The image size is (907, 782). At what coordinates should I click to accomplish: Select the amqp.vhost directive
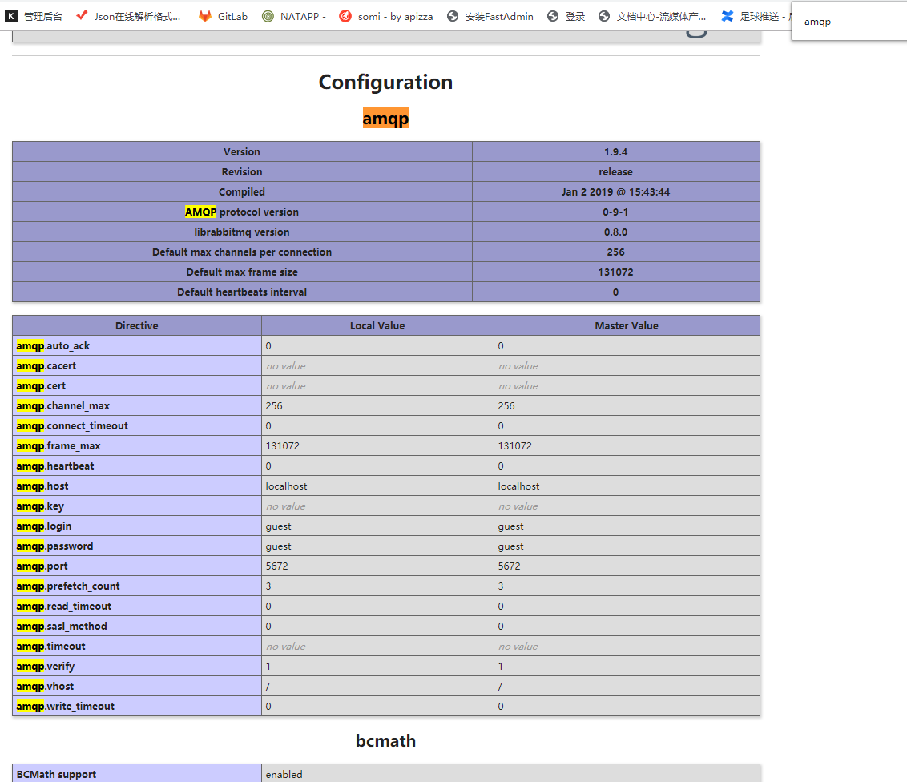point(45,686)
